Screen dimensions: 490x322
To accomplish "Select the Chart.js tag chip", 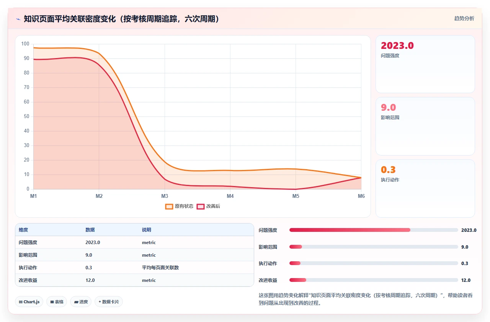I will pyautogui.click(x=29, y=302).
